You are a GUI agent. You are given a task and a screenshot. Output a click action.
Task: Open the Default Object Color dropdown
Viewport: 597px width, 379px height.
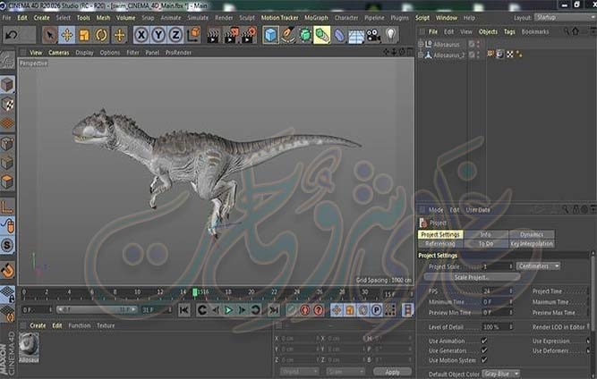click(501, 374)
